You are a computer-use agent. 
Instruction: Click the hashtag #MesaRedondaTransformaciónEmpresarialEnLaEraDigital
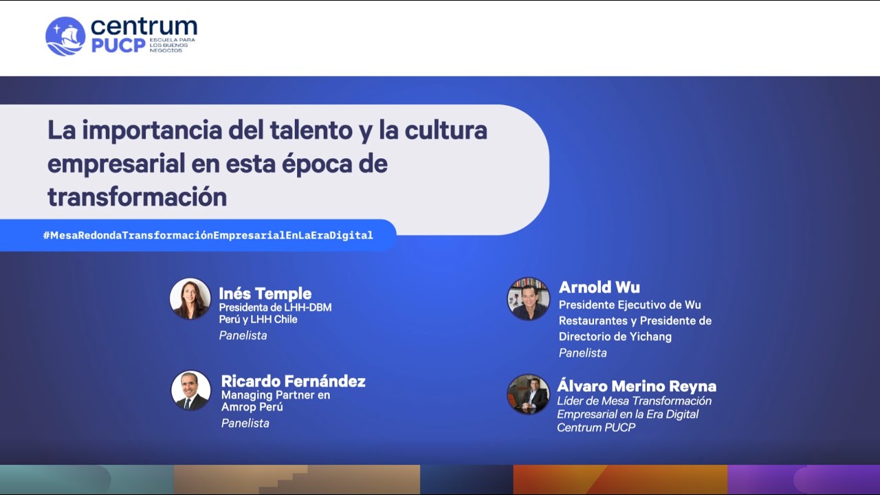coord(208,235)
